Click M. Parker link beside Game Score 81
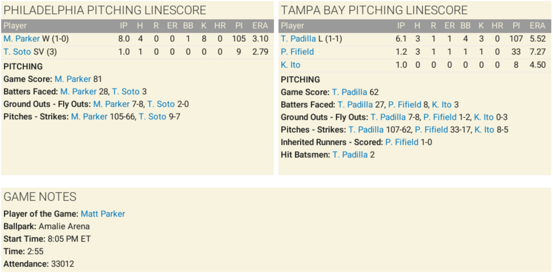 (x=73, y=79)
